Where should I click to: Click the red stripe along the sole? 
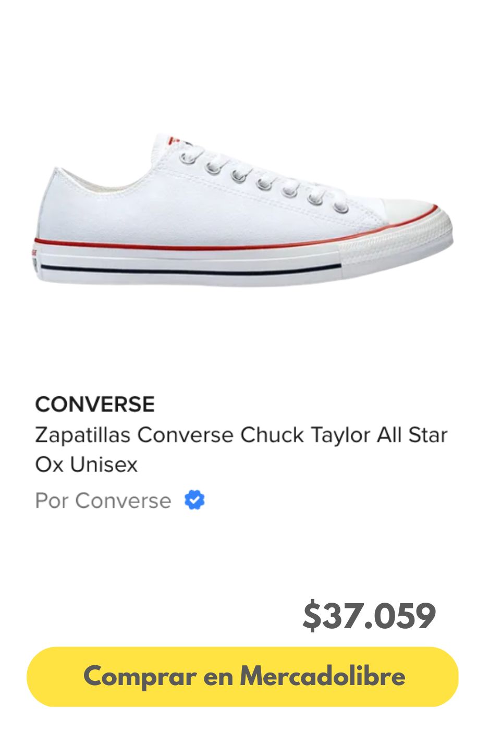tap(188, 245)
